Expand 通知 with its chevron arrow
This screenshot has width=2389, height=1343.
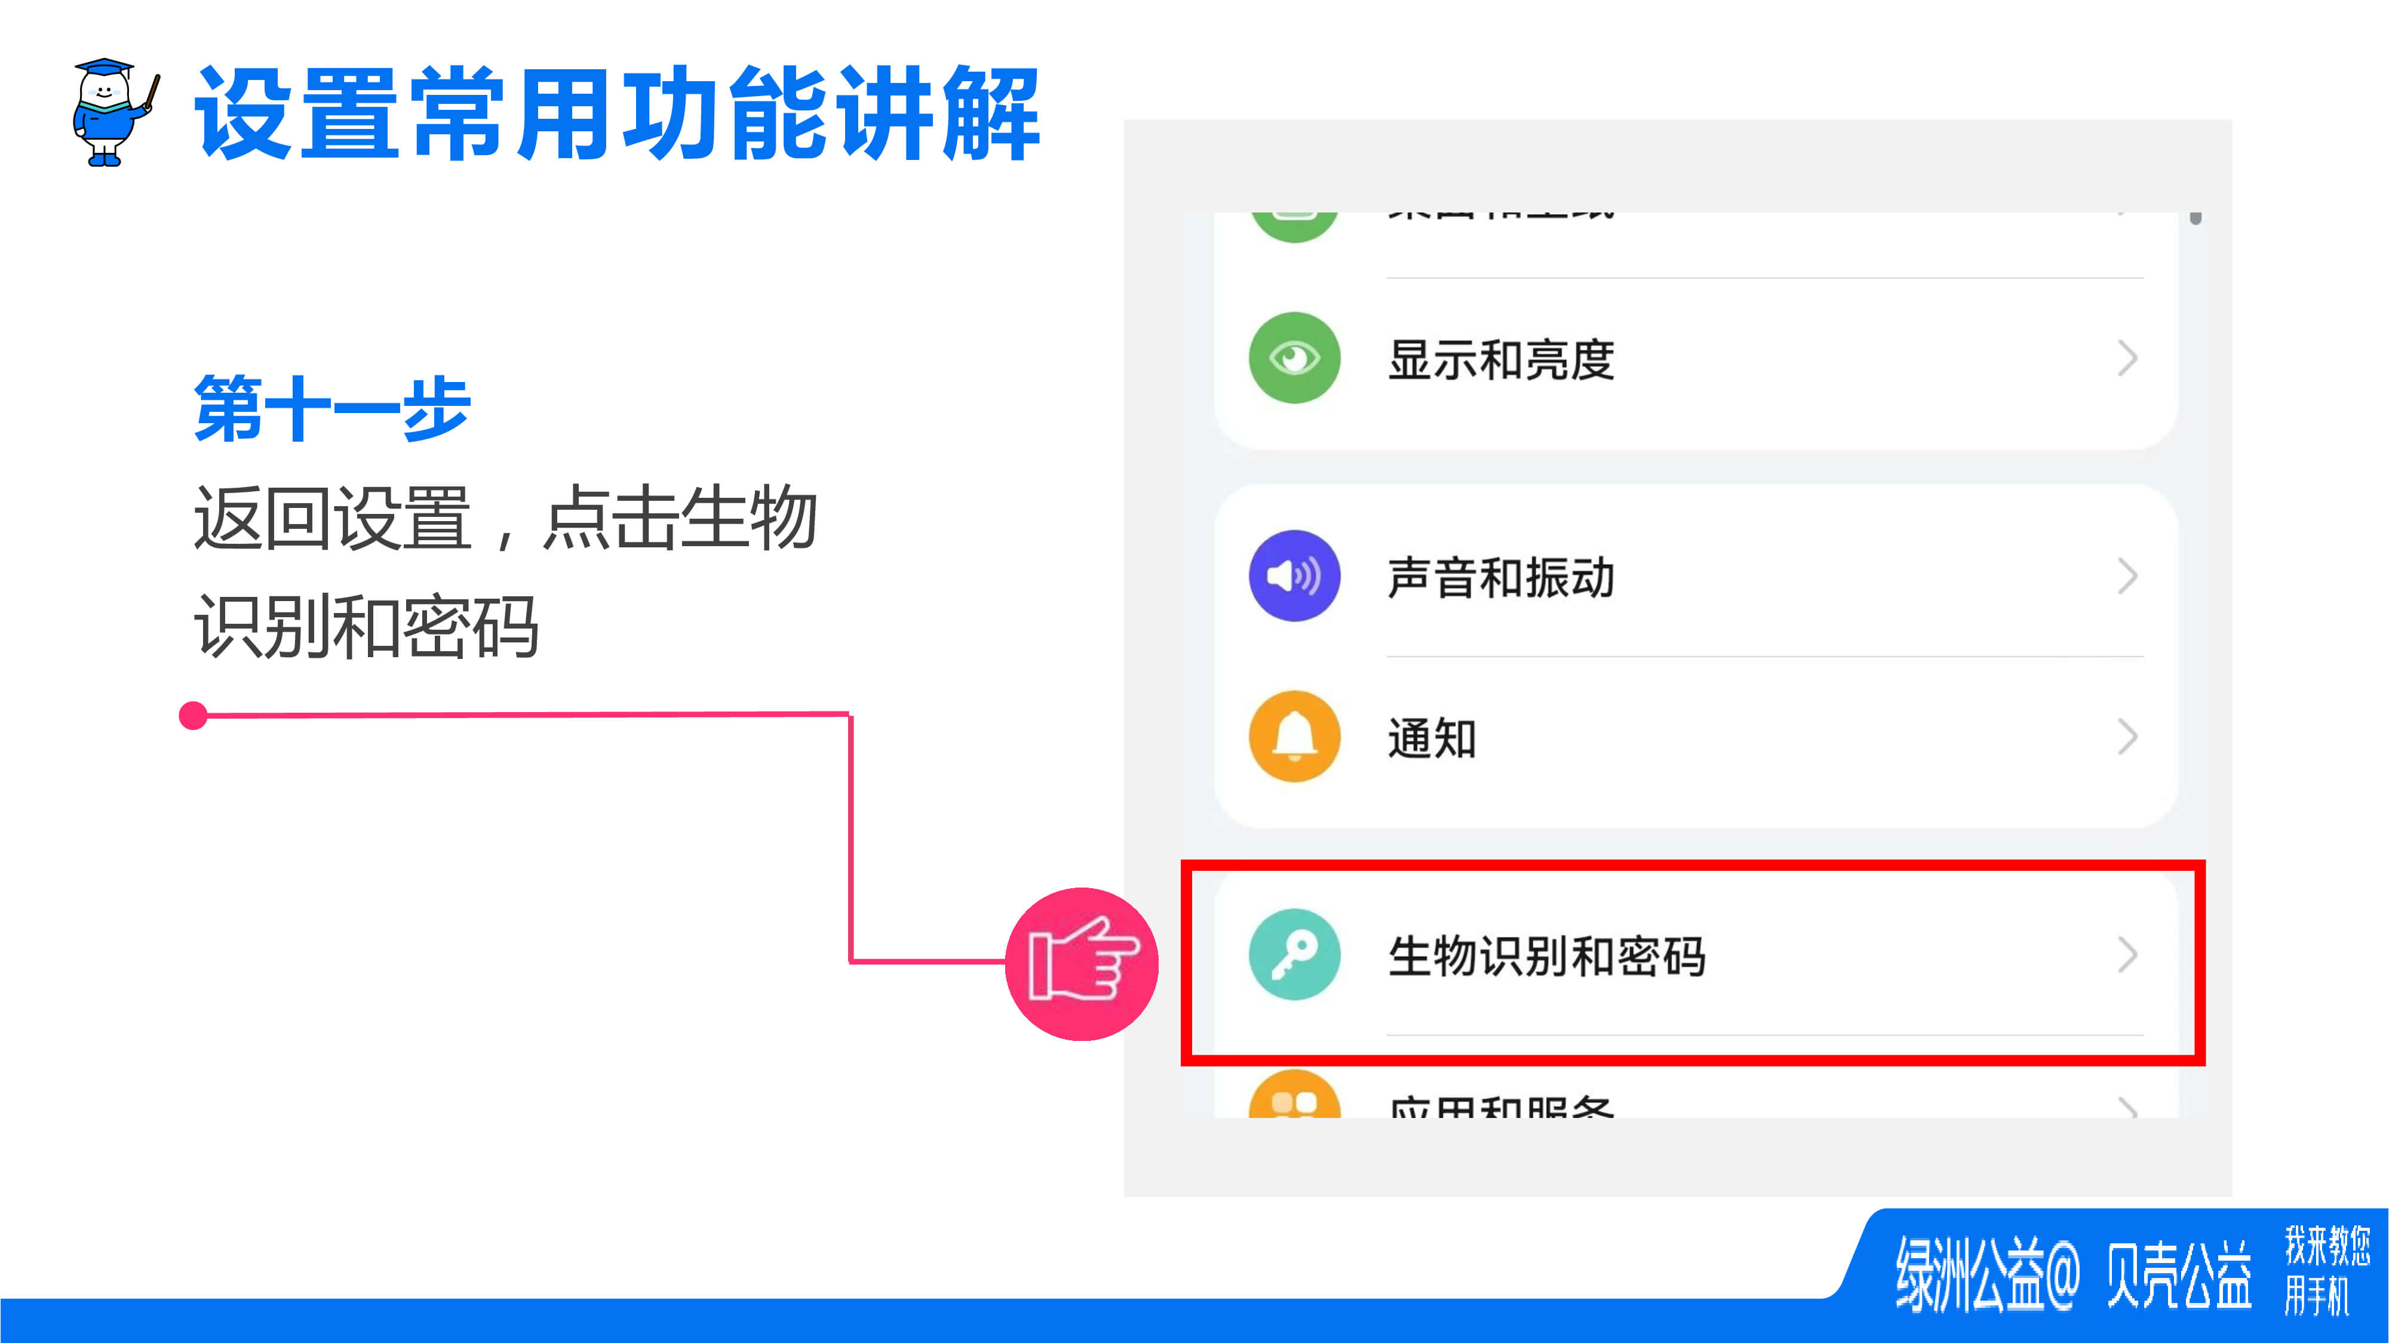pos(2127,737)
